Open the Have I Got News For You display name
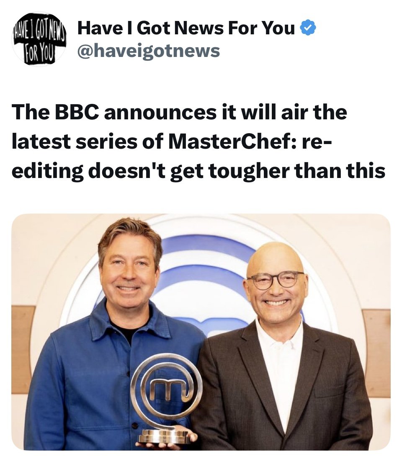402x464 pixels. pyautogui.click(x=186, y=28)
